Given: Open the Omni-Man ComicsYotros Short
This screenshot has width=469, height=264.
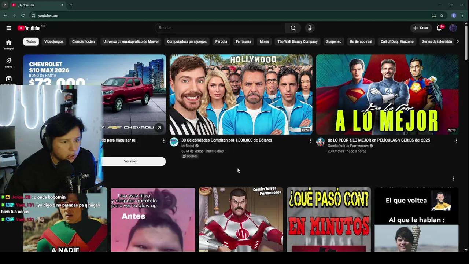Looking at the screenshot, I should click(241, 220).
